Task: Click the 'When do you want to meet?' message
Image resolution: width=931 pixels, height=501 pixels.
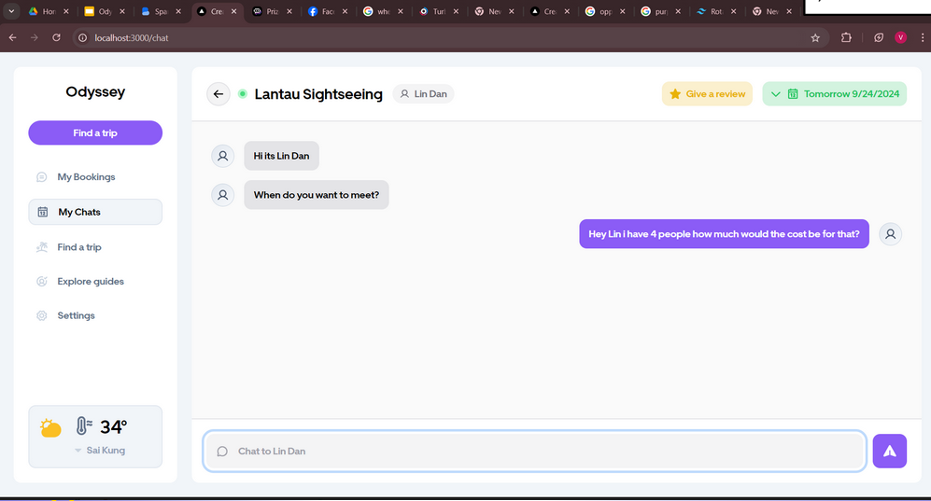Action: click(x=317, y=195)
